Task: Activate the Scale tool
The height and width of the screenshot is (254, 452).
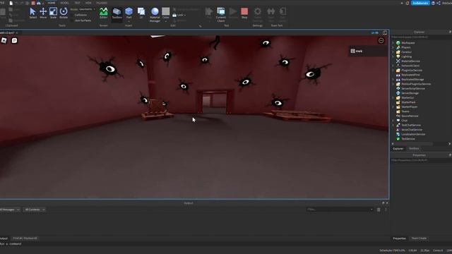Action: coord(54,13)
